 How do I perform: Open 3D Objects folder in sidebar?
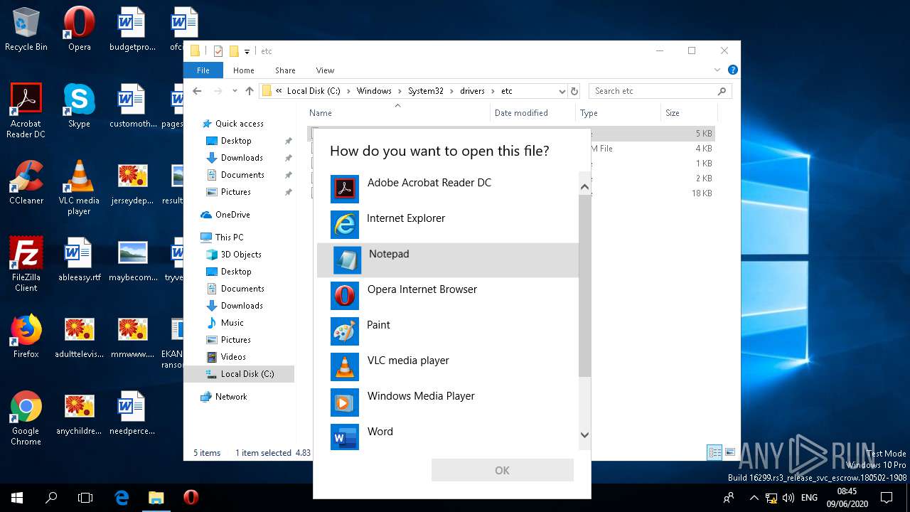click(241, 255)
